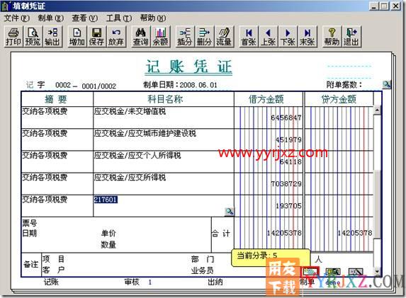The height and width of the screenshot is (298, 406).
Task: Open the 文件(F) menu
Action: click(x=16, y=18)
